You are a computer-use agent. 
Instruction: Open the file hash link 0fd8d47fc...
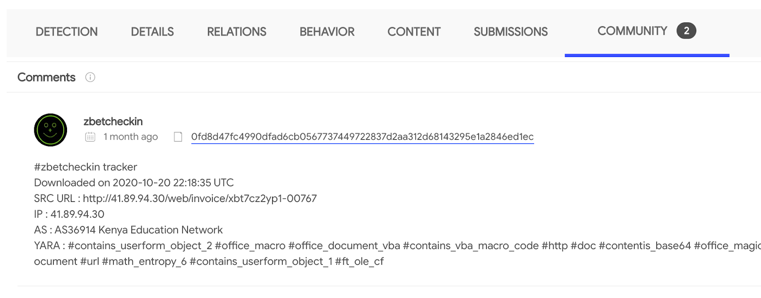362,137
